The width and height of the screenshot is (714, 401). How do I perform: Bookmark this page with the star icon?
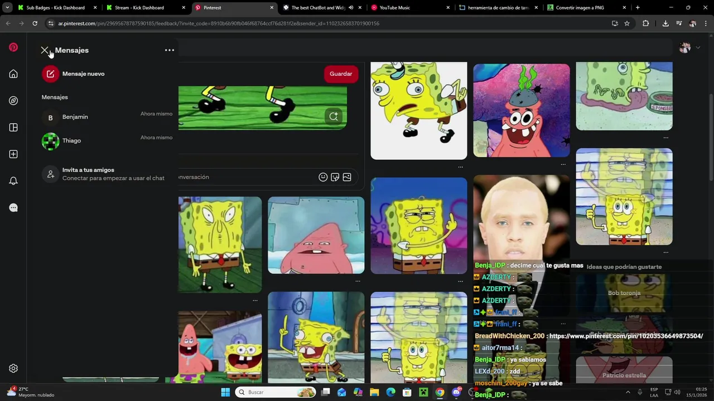[627, 23]
